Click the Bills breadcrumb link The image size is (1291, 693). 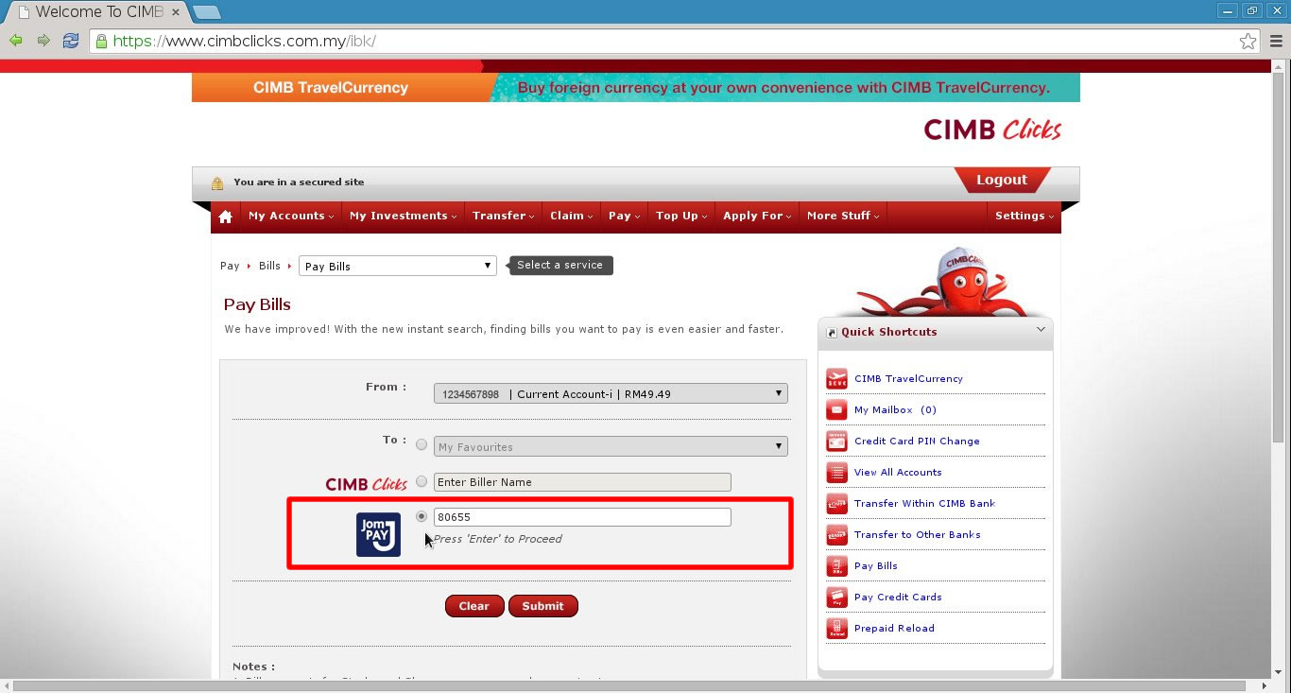pyautogui.click(x=270, y=266)
